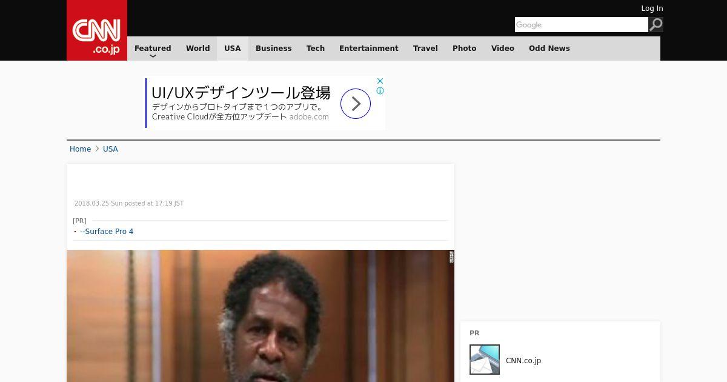Screen dimensions: 727x382
Task: Click the ad's circular arrow button
Action: 356,104
